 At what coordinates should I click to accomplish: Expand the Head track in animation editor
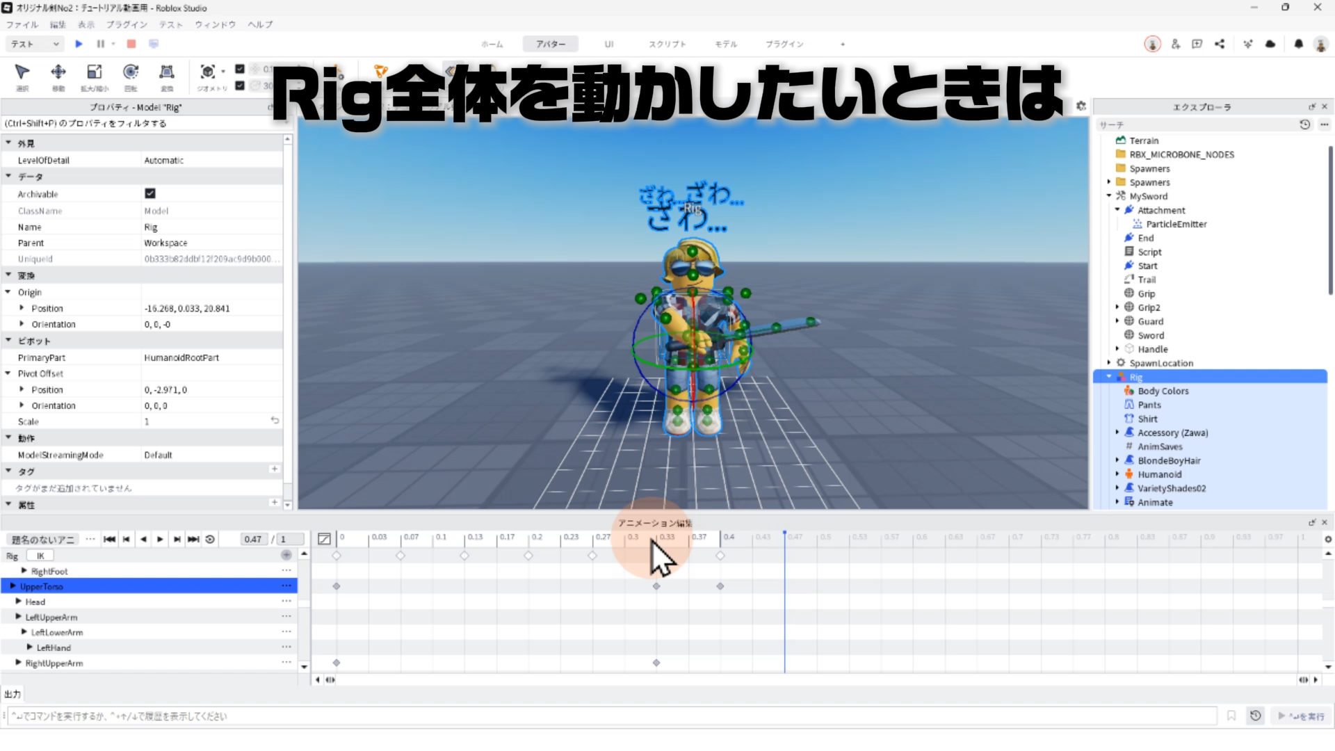point(19,601)
